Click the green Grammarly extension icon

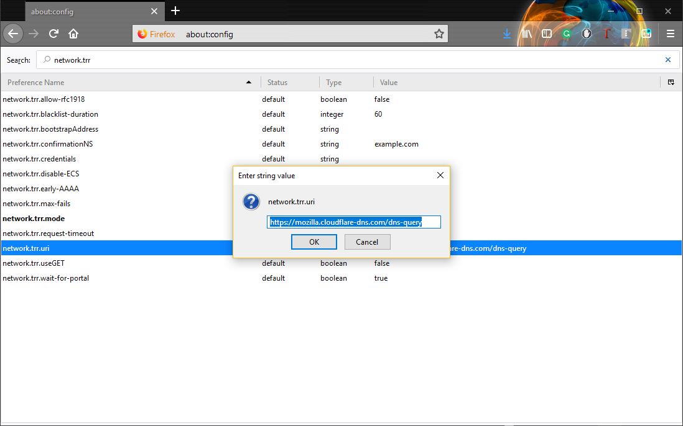[x=567, y=34]
